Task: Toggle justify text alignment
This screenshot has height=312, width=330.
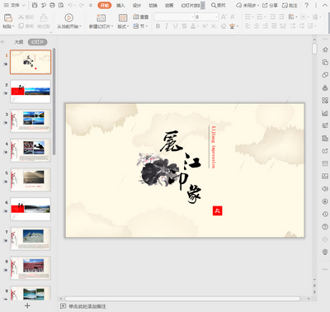Action: coord(274,26)
